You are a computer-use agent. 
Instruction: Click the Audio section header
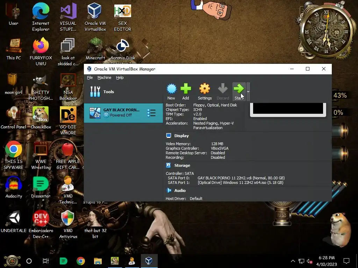tap(180, 191)
